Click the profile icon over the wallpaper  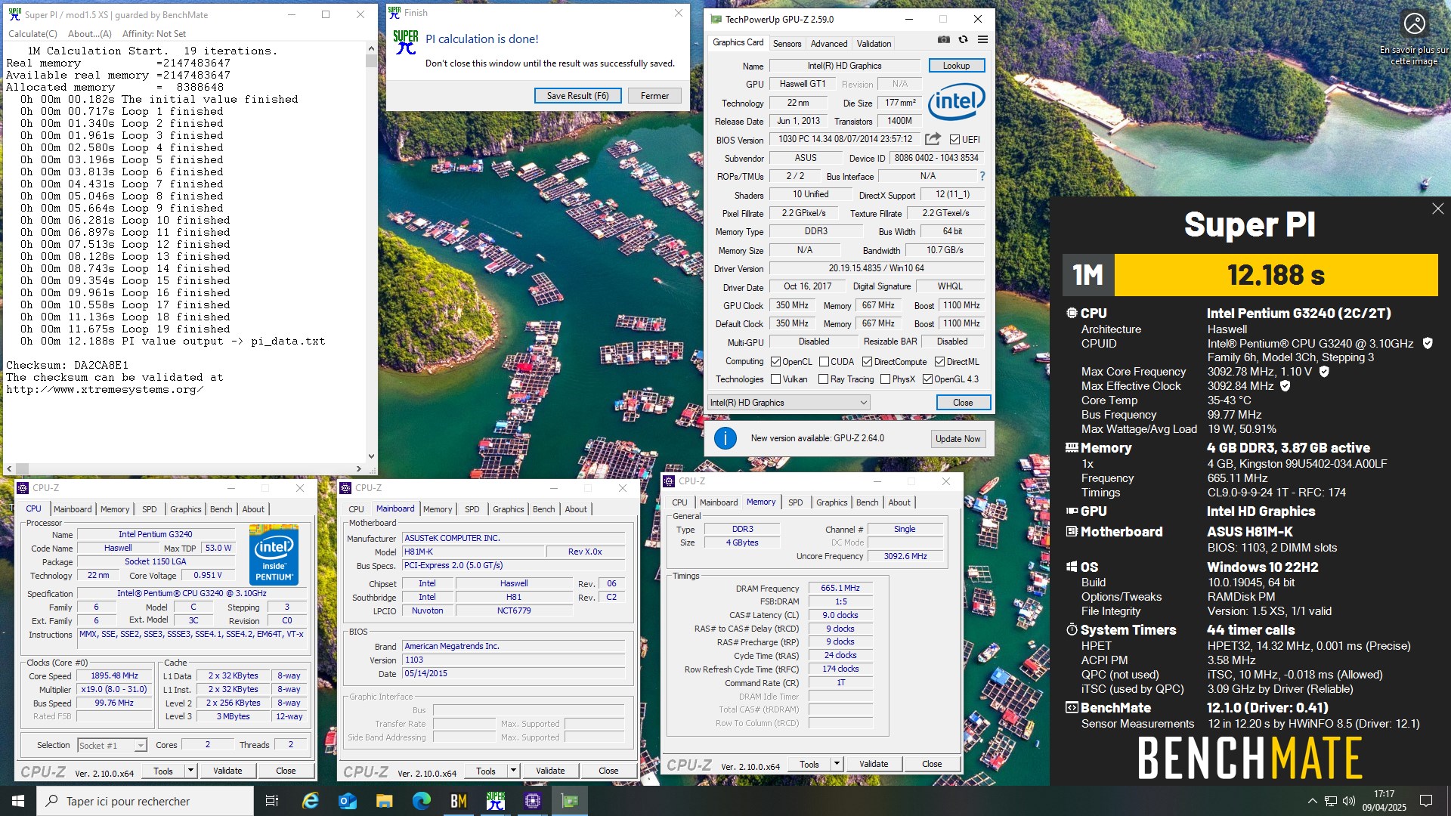pyautogui.click(x=1414, y=23)
